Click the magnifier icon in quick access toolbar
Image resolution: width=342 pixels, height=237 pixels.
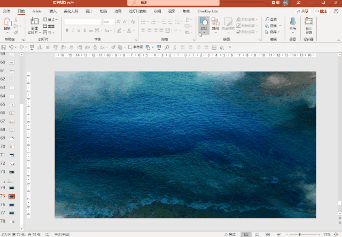167,48
